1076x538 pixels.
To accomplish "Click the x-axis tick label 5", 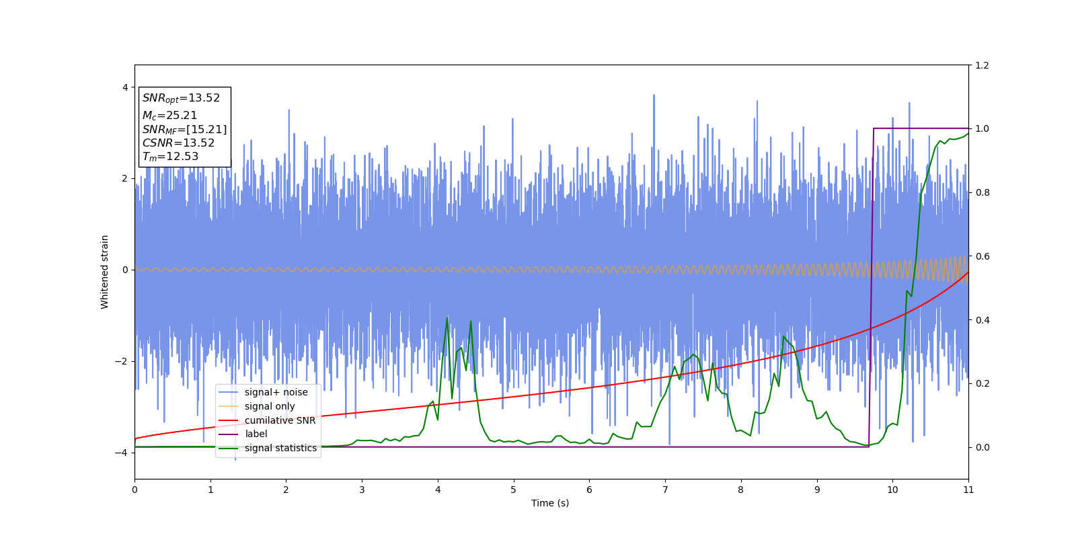I will coord(514,490).
